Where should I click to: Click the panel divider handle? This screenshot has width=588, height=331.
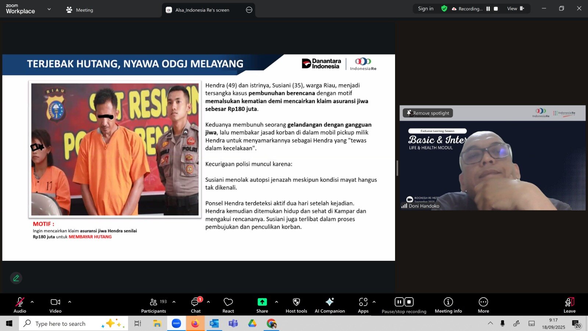click(x=397, y=168)
